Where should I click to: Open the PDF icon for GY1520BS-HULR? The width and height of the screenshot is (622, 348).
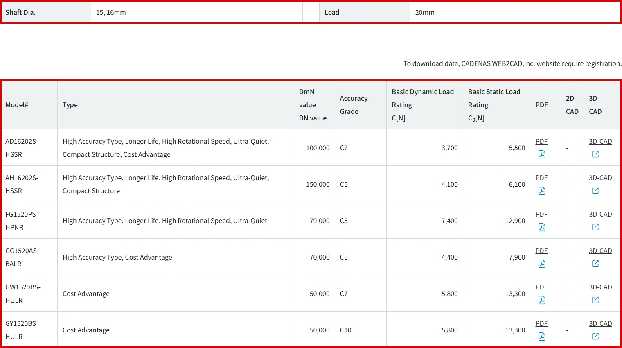pyautogui.click(x=541, y=337)
